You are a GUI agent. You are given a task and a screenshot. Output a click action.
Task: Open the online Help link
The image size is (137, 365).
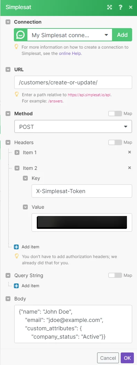pos(70,53)
